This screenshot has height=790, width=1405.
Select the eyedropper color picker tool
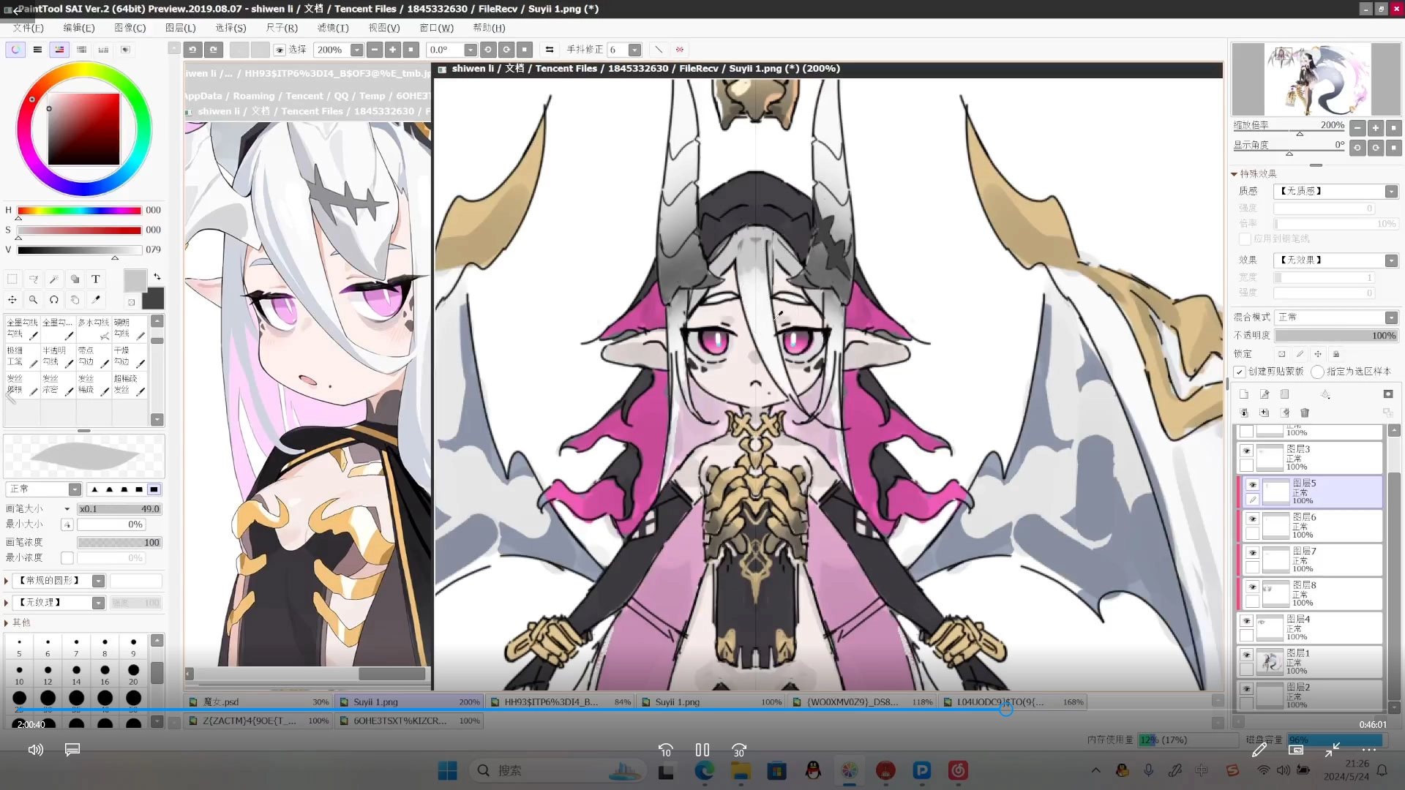click(96, 299)
